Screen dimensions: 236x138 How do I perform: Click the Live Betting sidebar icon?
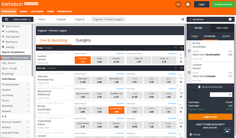3,31
